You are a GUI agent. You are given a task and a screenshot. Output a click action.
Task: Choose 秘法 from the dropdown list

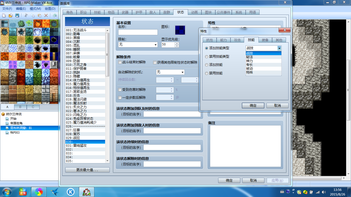[264, 57]
